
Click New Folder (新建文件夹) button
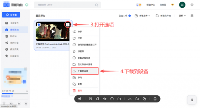pyautogui.click(x=164, y=16)
